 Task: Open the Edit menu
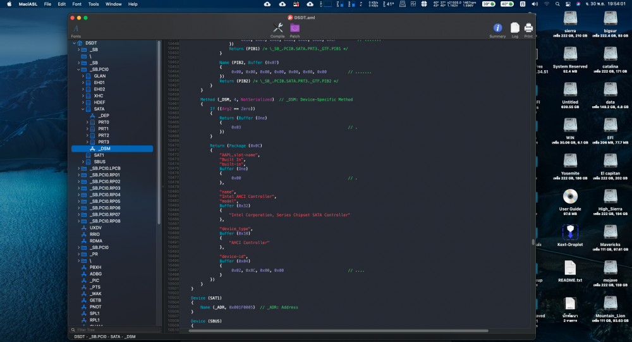coord(62,4)
